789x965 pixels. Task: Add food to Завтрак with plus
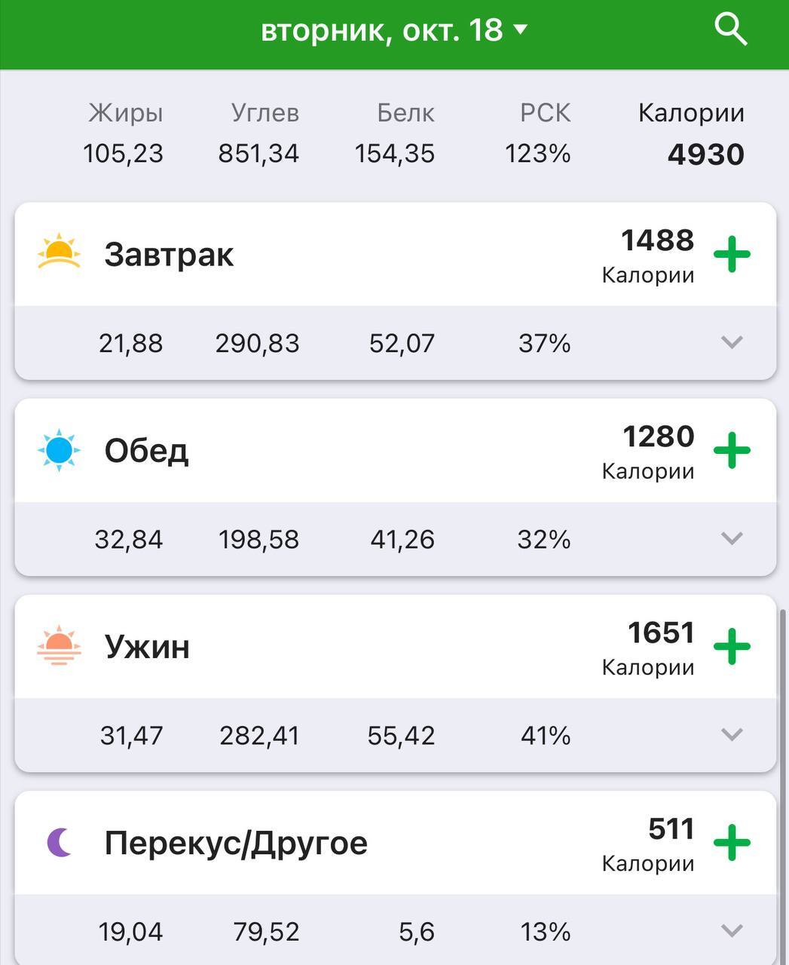click(732, 254)
